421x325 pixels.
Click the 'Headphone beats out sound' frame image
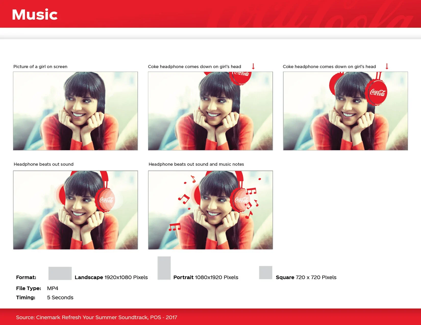[76, 210]
